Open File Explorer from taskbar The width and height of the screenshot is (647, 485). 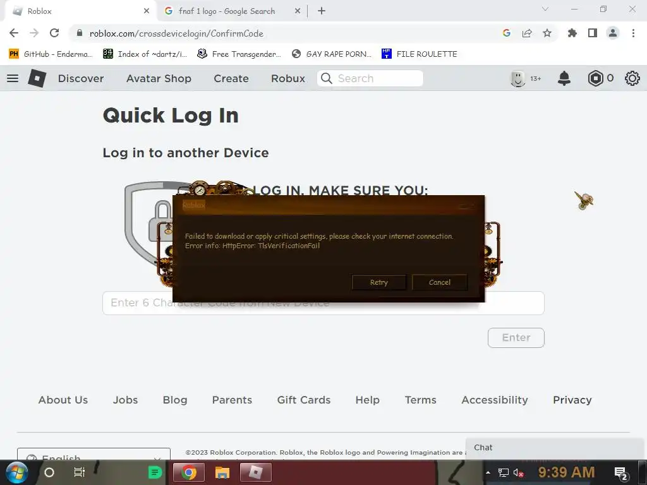click(222, 472)
